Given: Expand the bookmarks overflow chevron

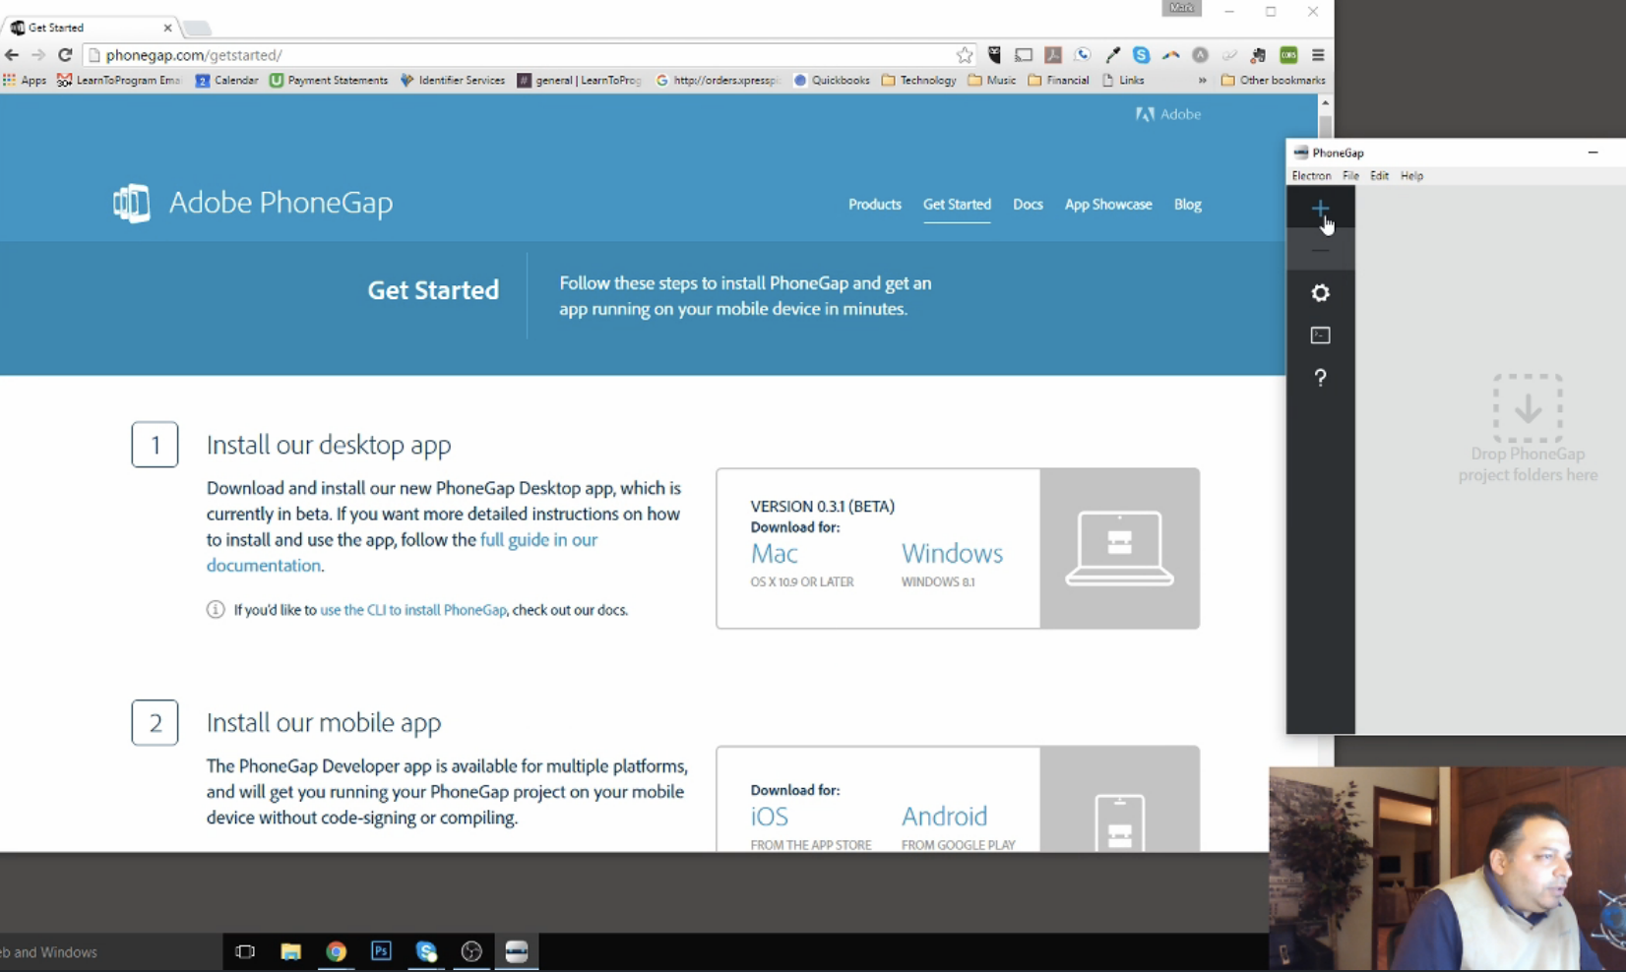Looking at the screenshot, I should (1202, 81).
